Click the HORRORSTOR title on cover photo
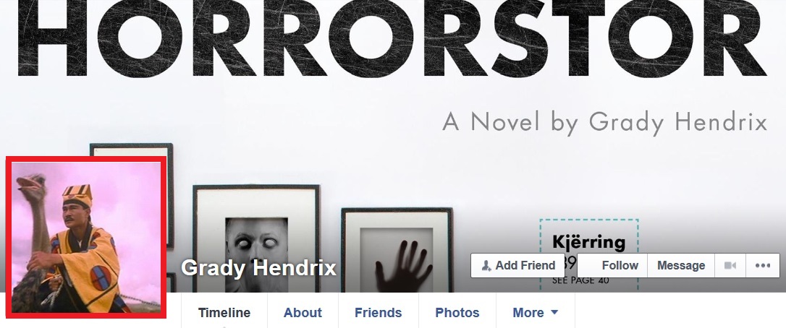Image resolution: width=786 pixels, height=328 pixels. tap(392, 38)
